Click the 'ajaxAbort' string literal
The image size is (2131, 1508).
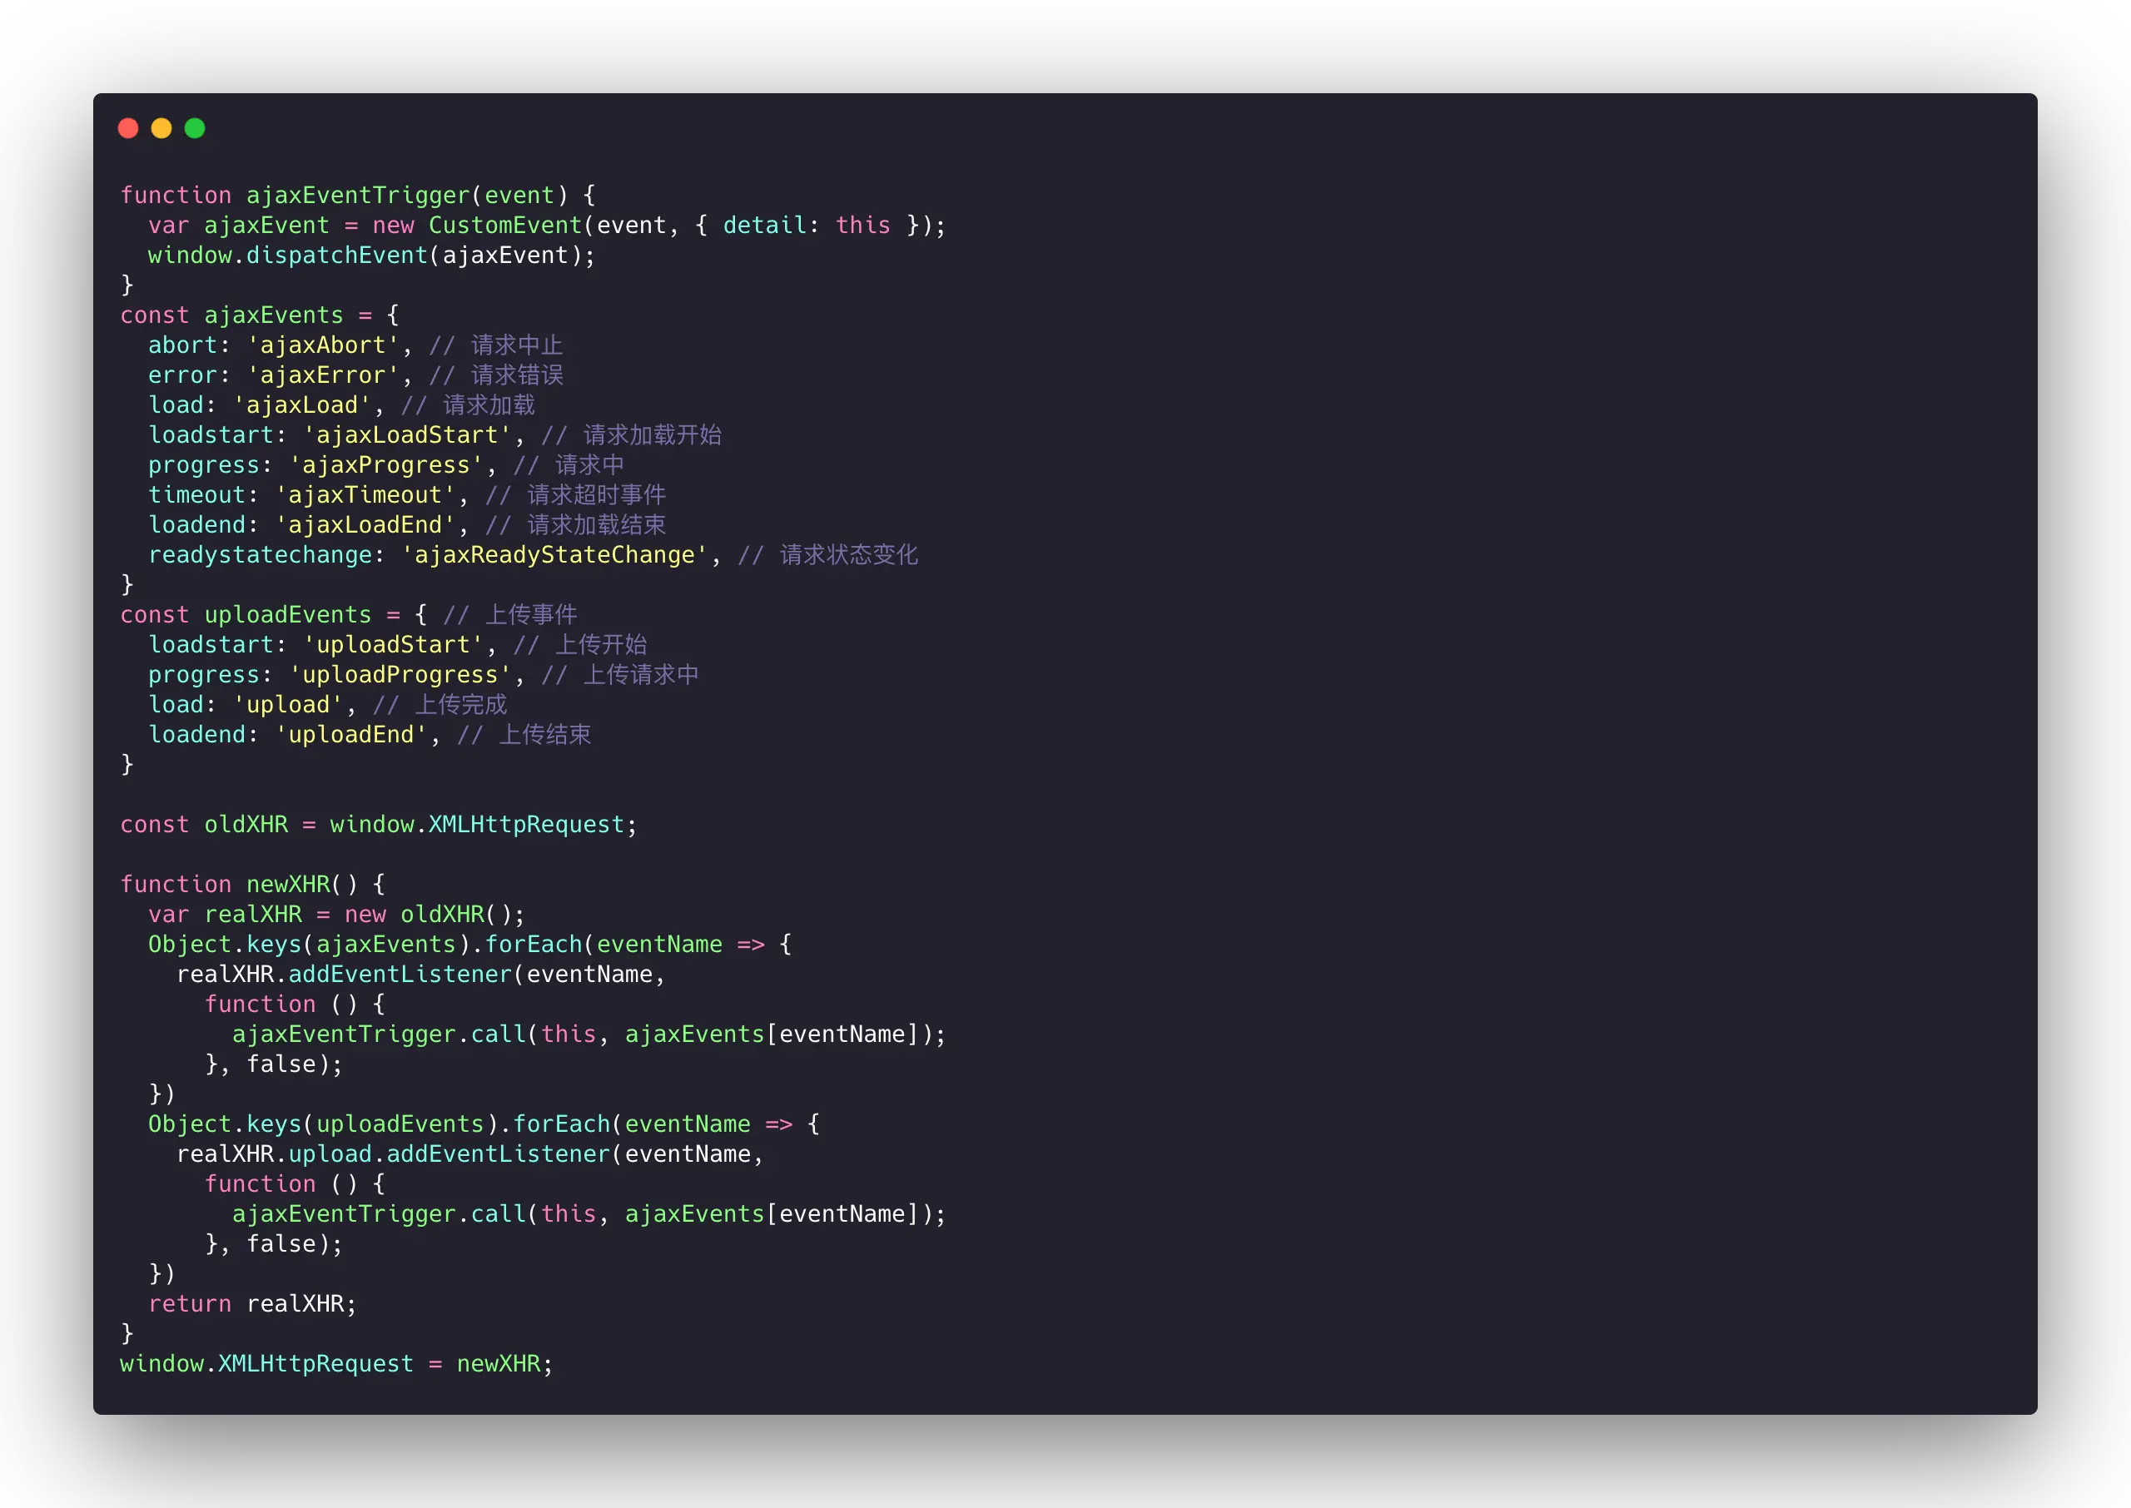point(322,345)
